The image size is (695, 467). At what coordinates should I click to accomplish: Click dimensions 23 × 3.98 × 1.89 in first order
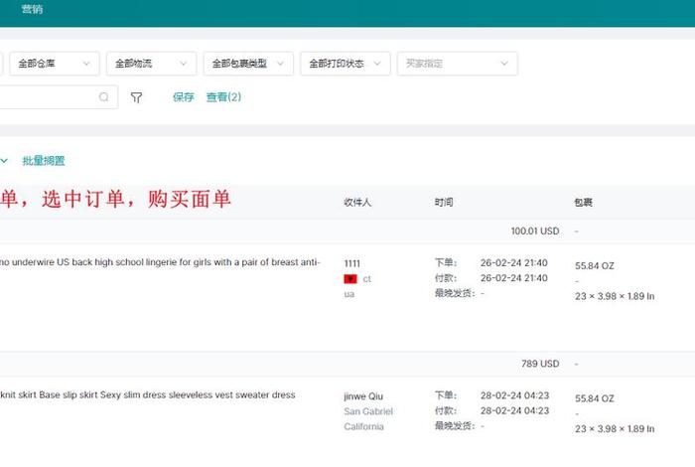pos(615,296)
